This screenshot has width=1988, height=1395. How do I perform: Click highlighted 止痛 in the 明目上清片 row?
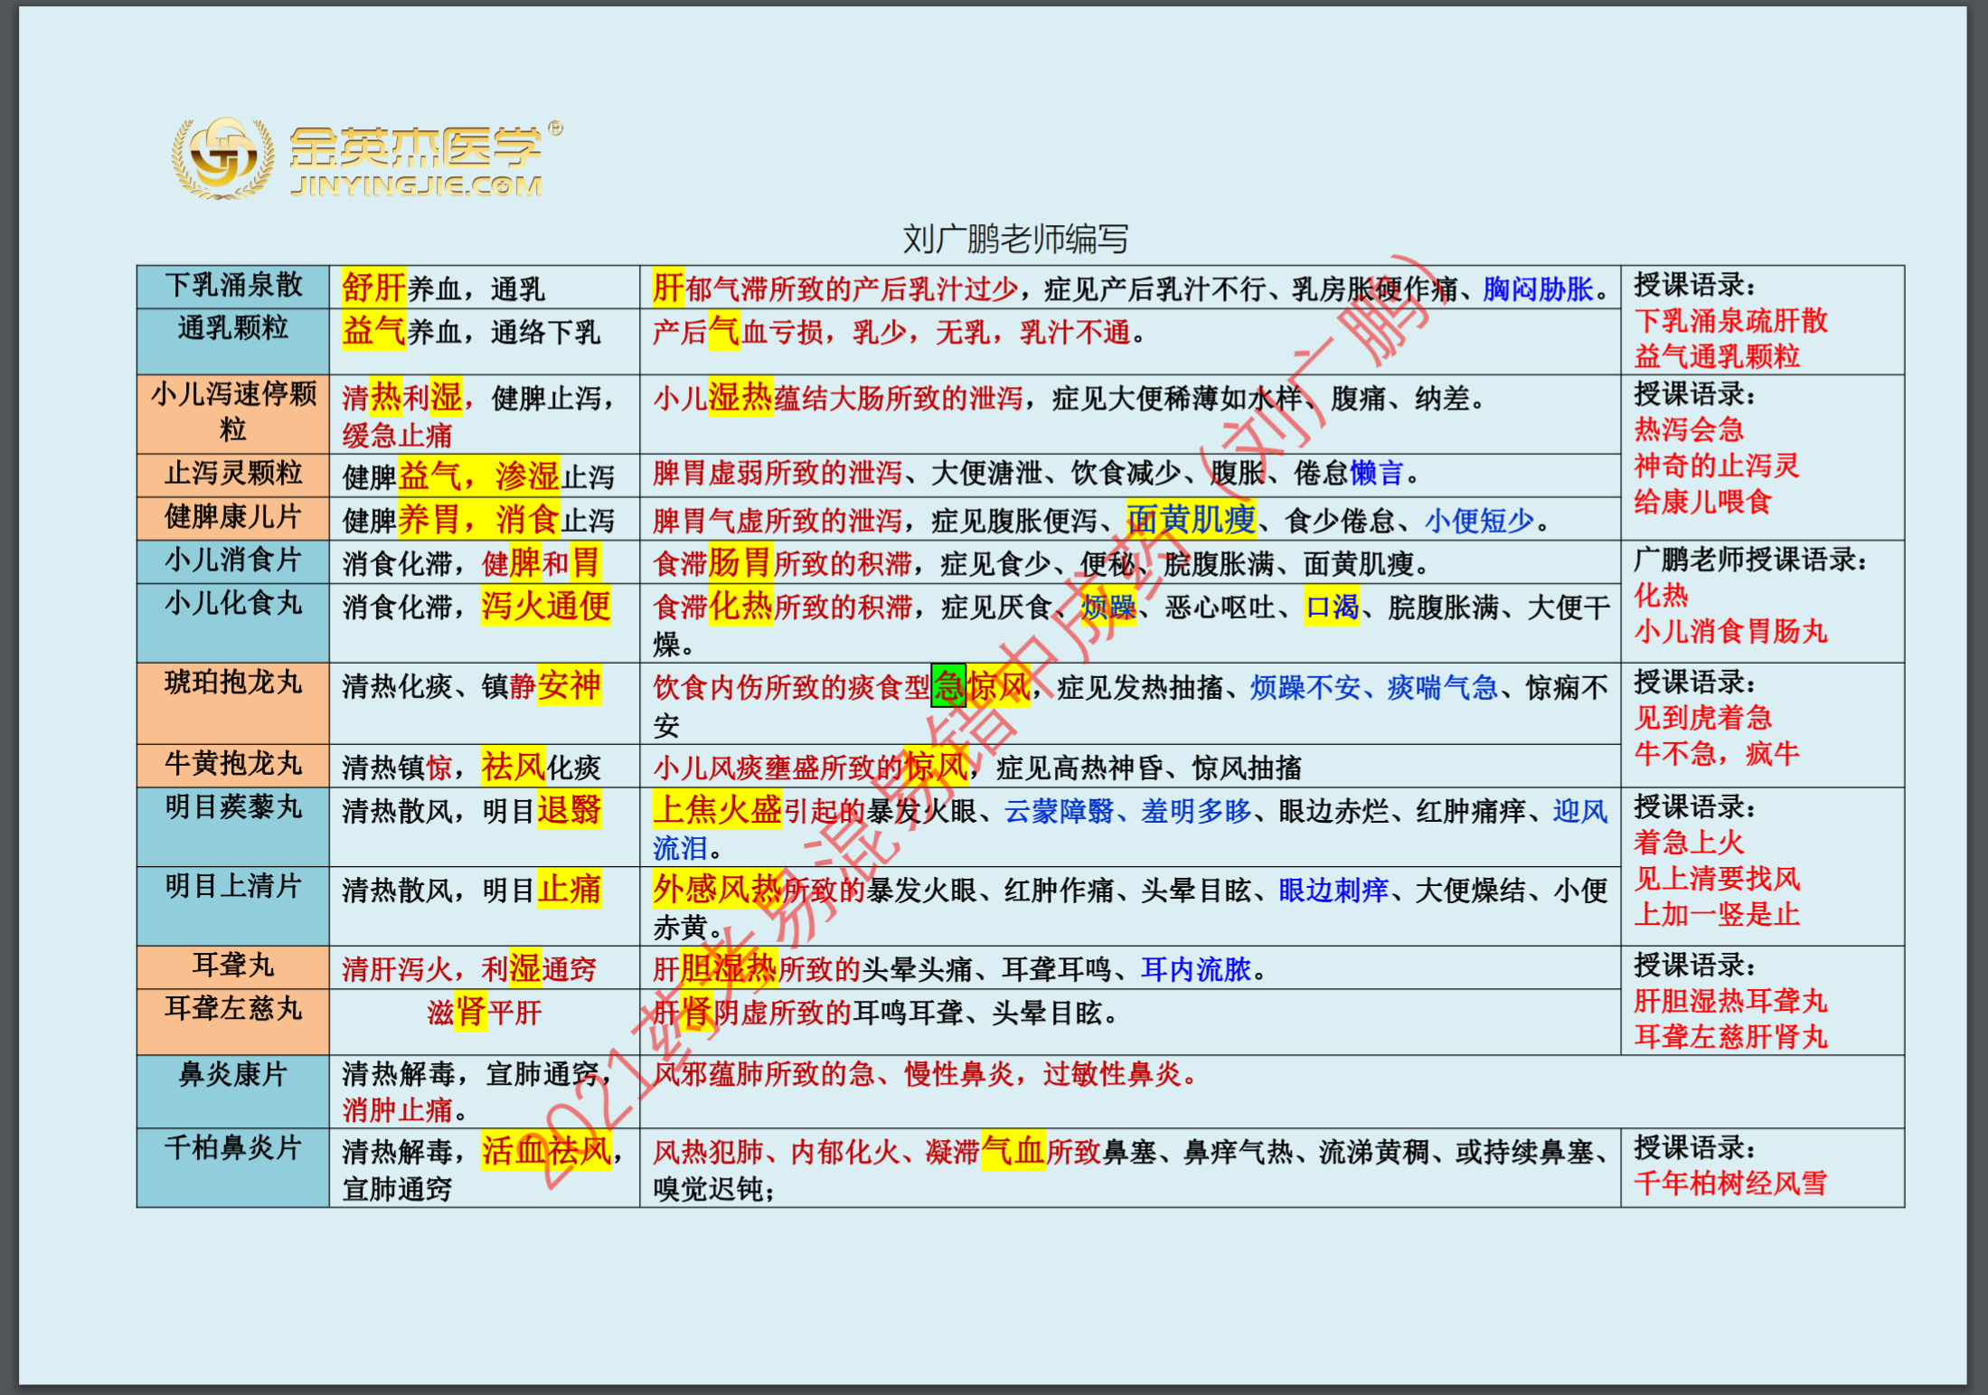570,890
